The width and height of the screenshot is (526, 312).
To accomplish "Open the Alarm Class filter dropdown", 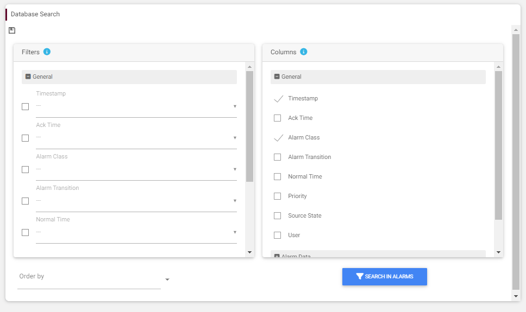I will pyautogui.click(x=136, y=169).
